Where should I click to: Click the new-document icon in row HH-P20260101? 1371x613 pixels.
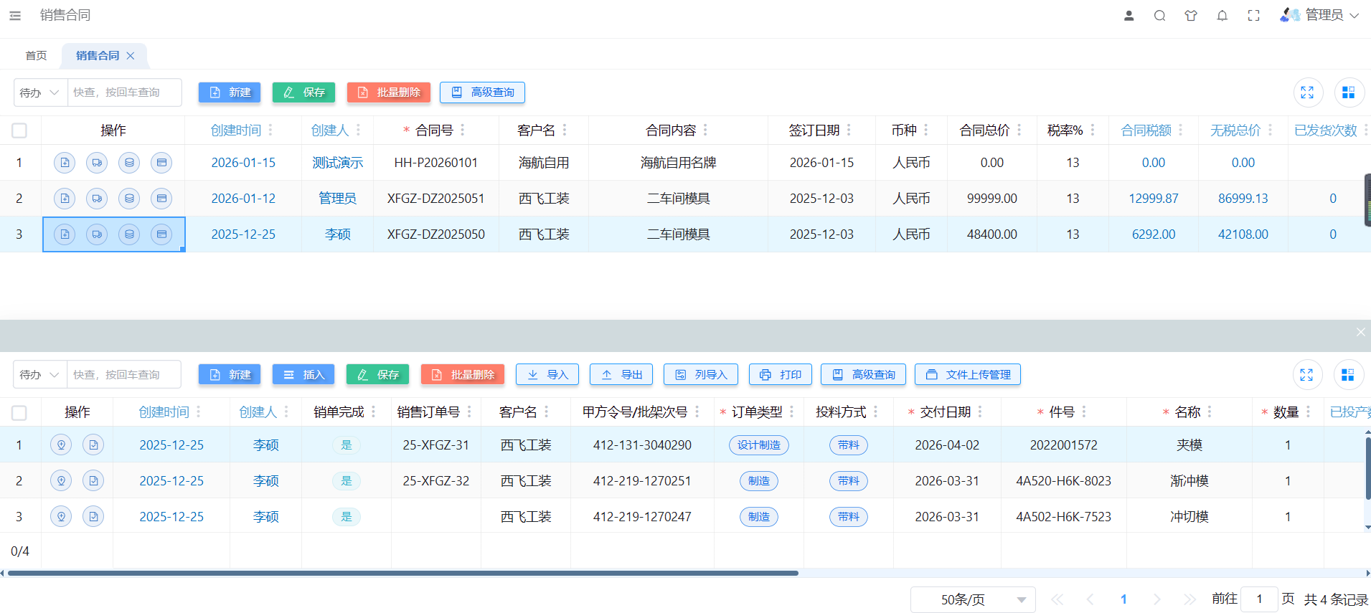(x=65, y=163)
